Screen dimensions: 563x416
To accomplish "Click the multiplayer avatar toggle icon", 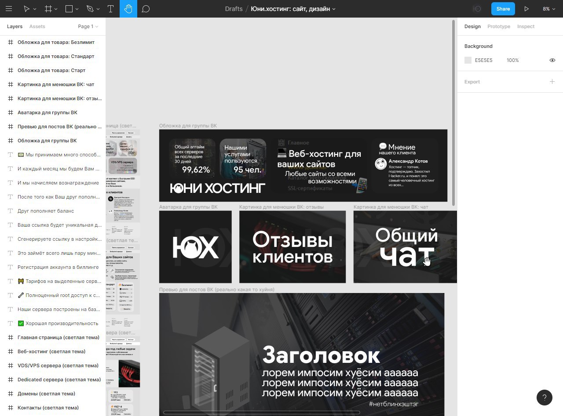I will (x=477, y=9).
